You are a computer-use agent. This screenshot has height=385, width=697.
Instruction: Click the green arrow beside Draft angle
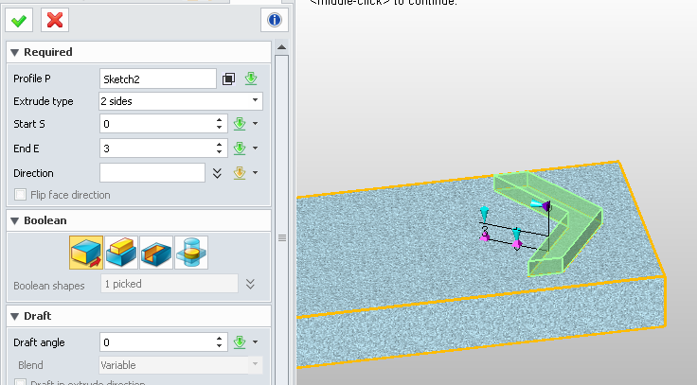tap(240, 342)
